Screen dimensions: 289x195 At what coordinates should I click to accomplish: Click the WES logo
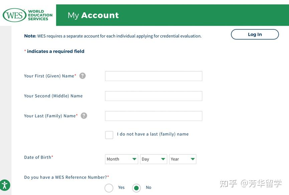coord(15,15)
